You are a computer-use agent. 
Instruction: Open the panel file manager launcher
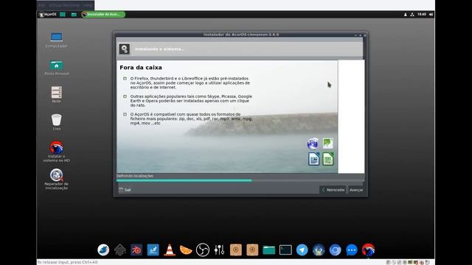tap(74, 15)
